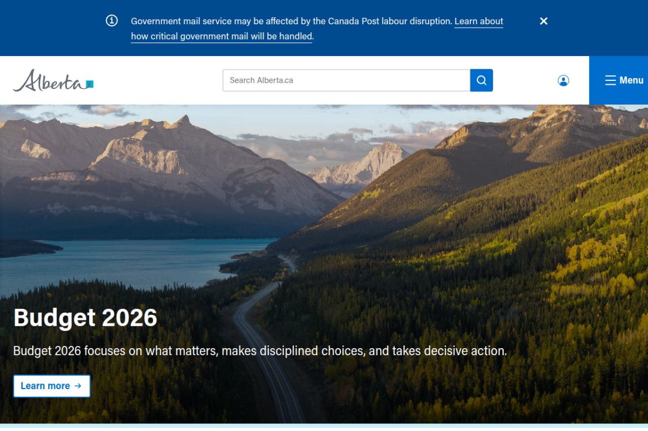Expand the blue Menu panel

click(x=619, y=80)
